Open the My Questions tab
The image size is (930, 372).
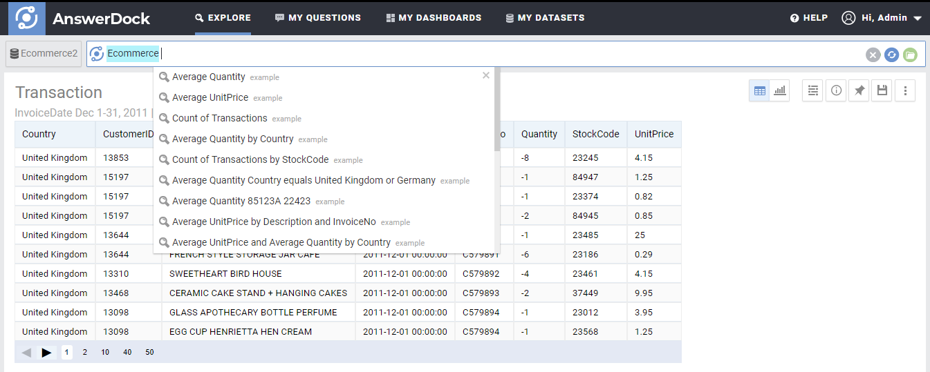click(318, 18)
